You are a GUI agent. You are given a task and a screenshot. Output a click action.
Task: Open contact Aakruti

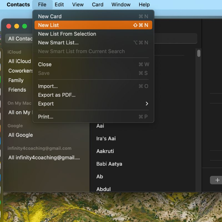(105, 151)
